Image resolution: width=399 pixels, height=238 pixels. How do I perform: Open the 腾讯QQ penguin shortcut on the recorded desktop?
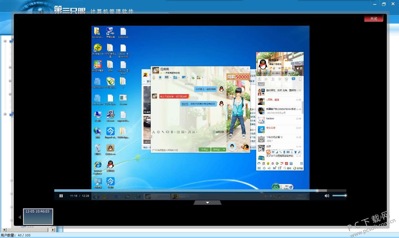click(x=110, y=166)
